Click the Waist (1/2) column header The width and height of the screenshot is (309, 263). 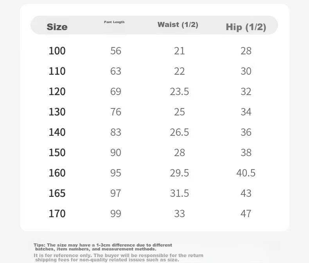178,25
